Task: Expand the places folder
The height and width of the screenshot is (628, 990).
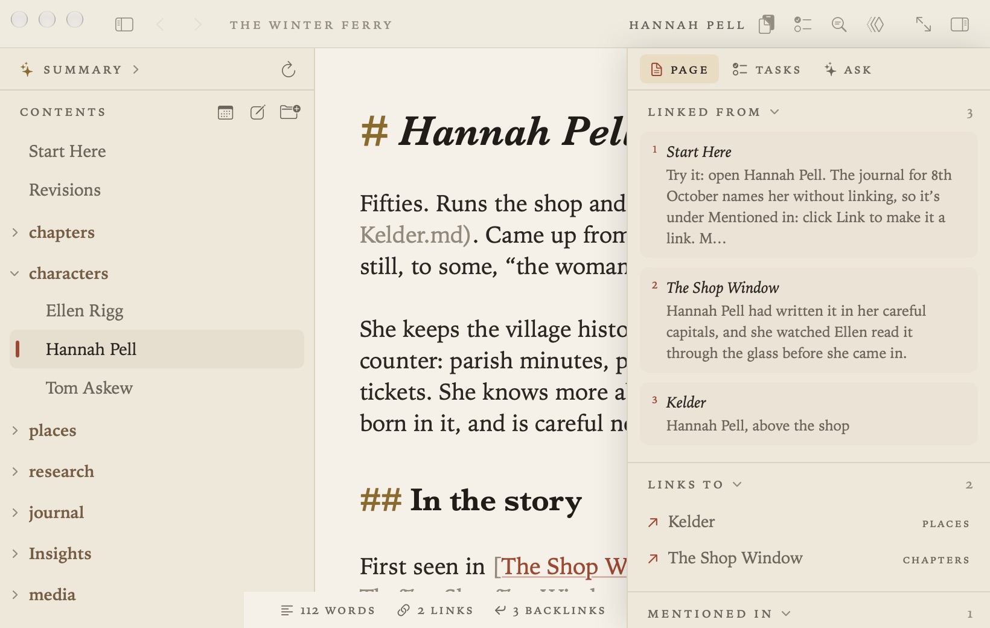Action: pyautogui.click(x=15, y=431)
